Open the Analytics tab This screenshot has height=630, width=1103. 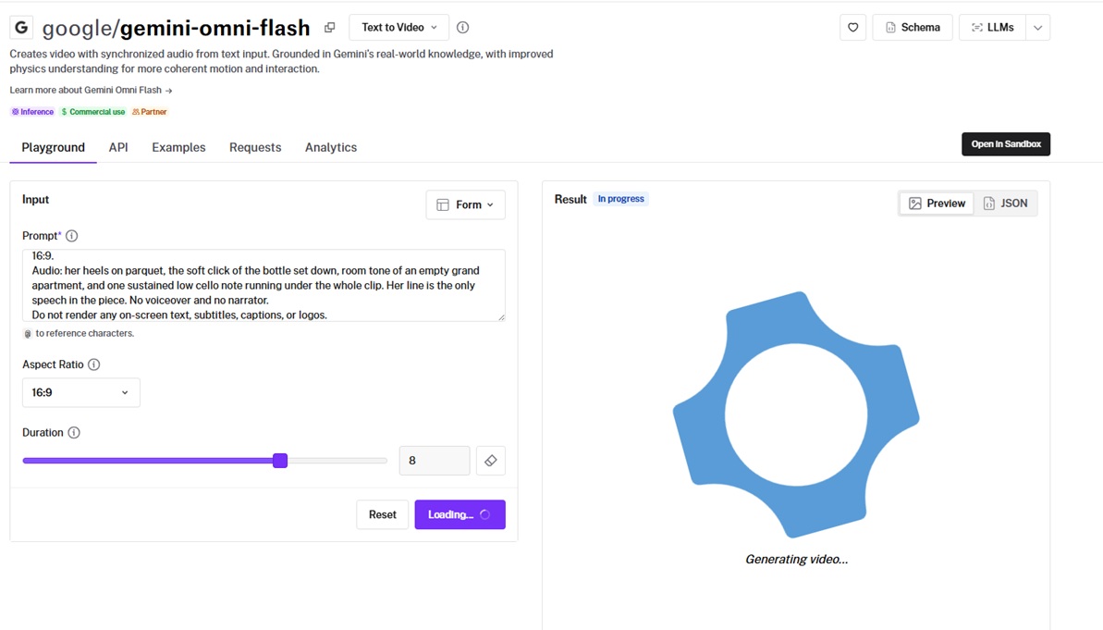click(x=331, y=147)
